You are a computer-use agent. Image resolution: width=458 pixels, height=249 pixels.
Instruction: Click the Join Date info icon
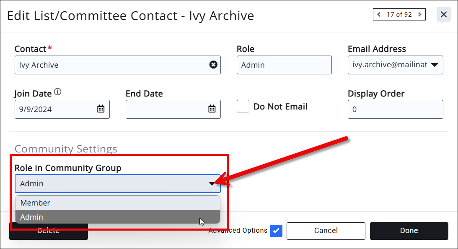58,92
